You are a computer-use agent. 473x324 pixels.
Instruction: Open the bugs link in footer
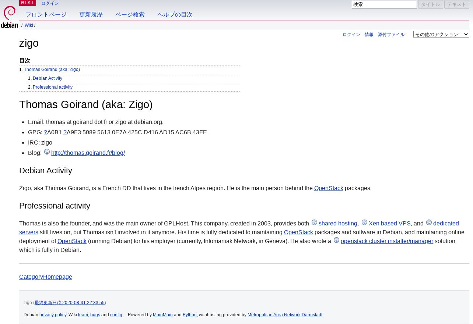(95, 315)
